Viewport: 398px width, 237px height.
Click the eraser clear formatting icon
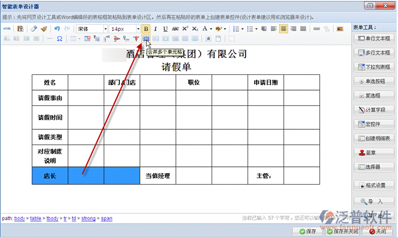tap(34, 29)
